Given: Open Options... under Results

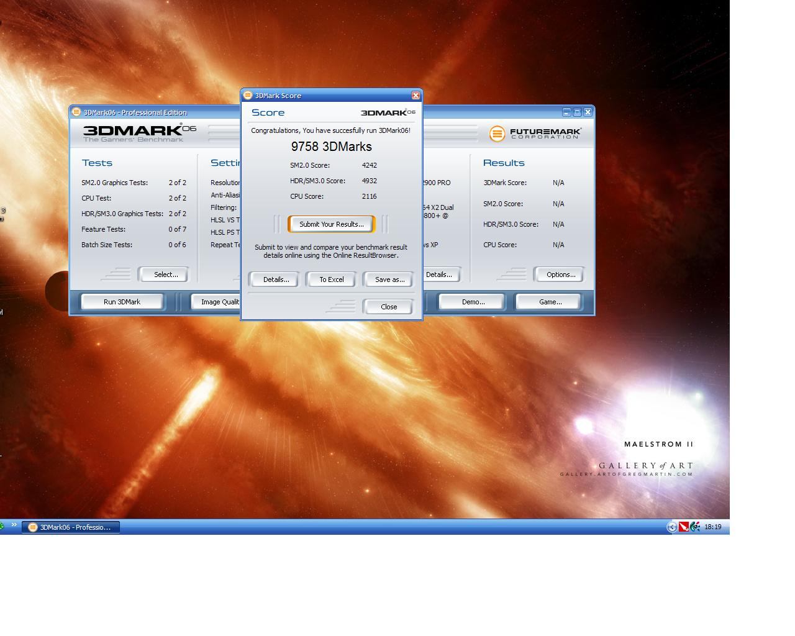Looking at the screenshot, I should tap(561, 275).
